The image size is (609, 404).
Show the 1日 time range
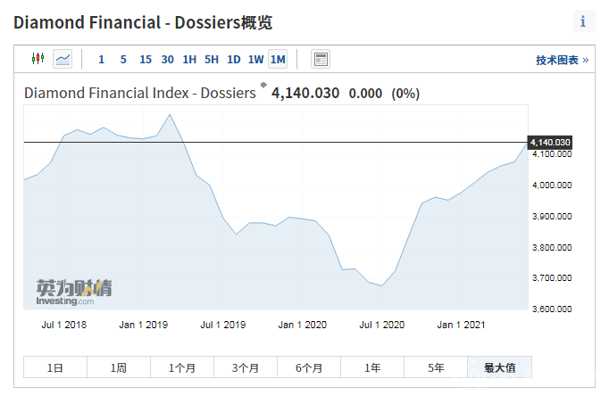tap(55, 367)
